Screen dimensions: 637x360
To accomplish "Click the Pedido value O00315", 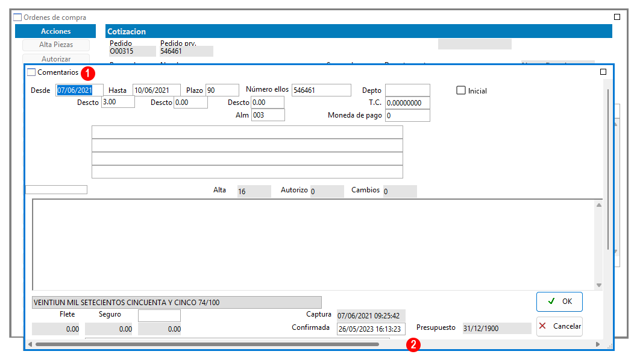I will (133, 51).
